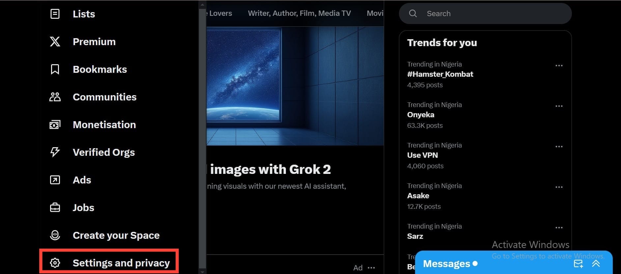Open more options menu on the ad

pyautogui.click(x=371, y=268)
